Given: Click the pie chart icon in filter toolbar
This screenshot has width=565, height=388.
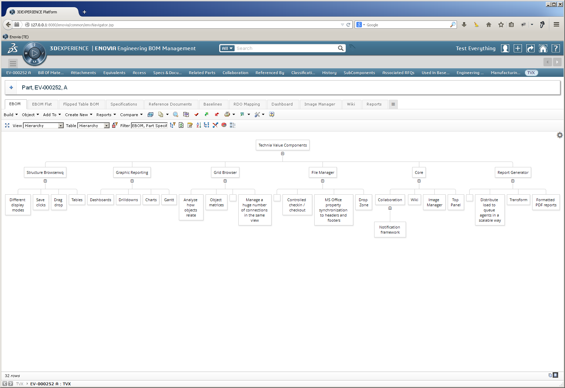Looking at the screenshot, I should point(224,125).
